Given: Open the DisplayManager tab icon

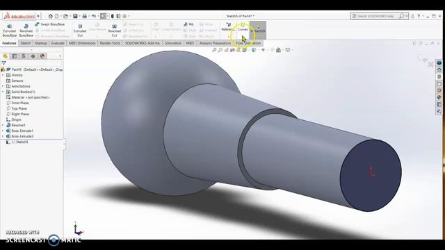Looking at the screenshot, I should 42,56.
